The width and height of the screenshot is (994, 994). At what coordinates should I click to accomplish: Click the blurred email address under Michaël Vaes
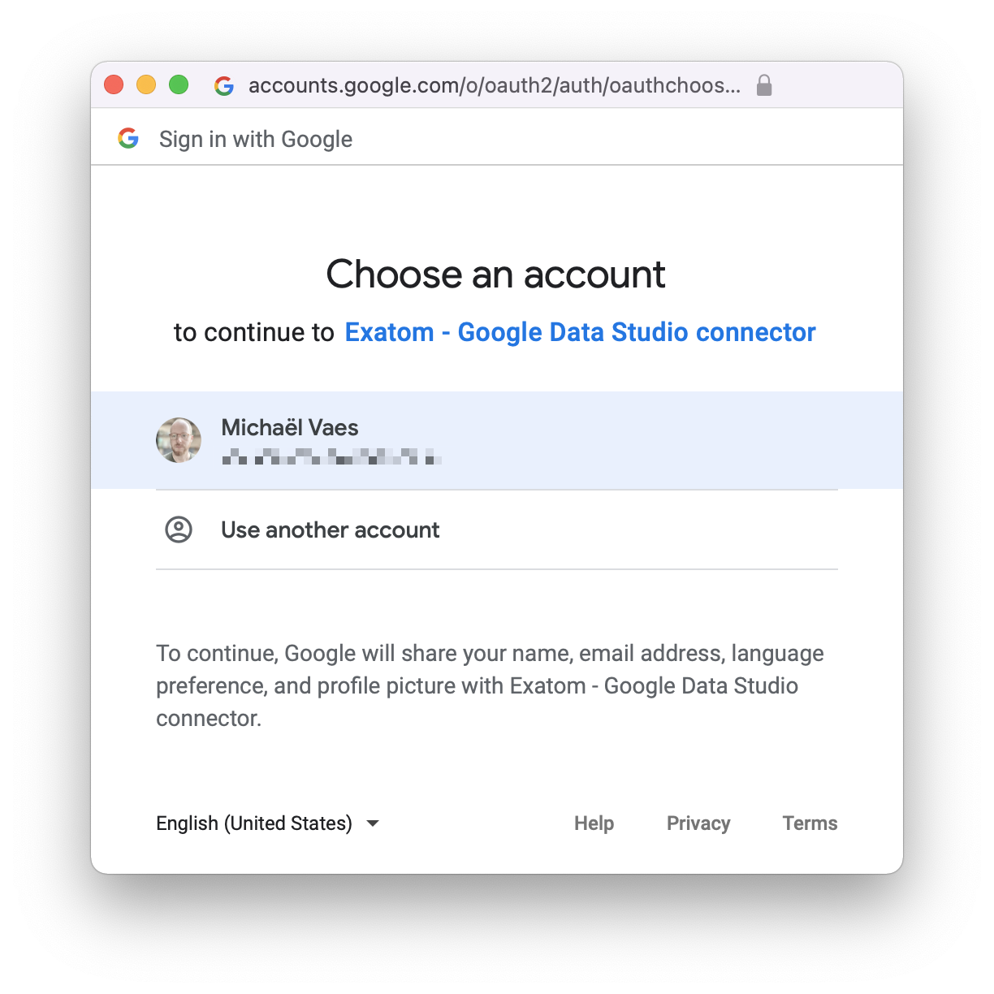coord(331,456)
